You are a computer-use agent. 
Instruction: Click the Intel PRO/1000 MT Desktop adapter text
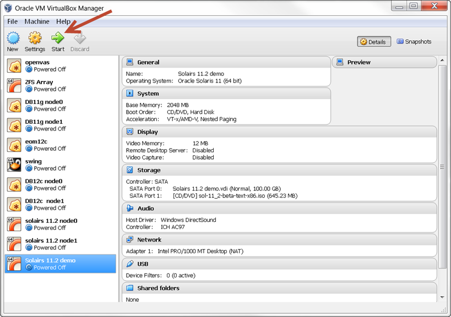[x=200, y=251]
